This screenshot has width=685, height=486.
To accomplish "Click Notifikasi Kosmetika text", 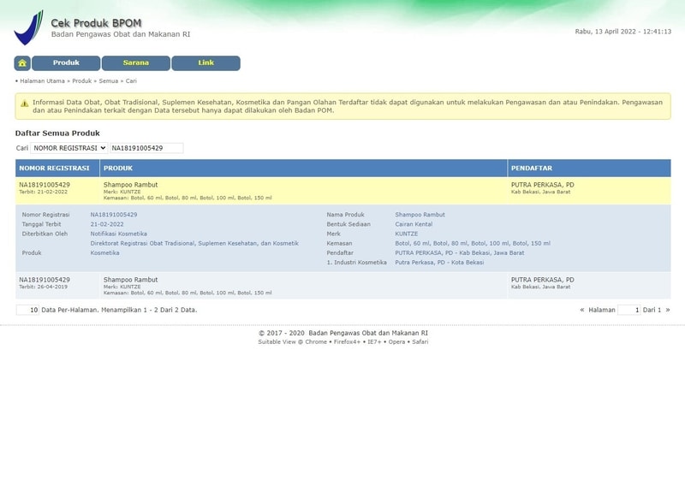I will (x=119, y=234).
